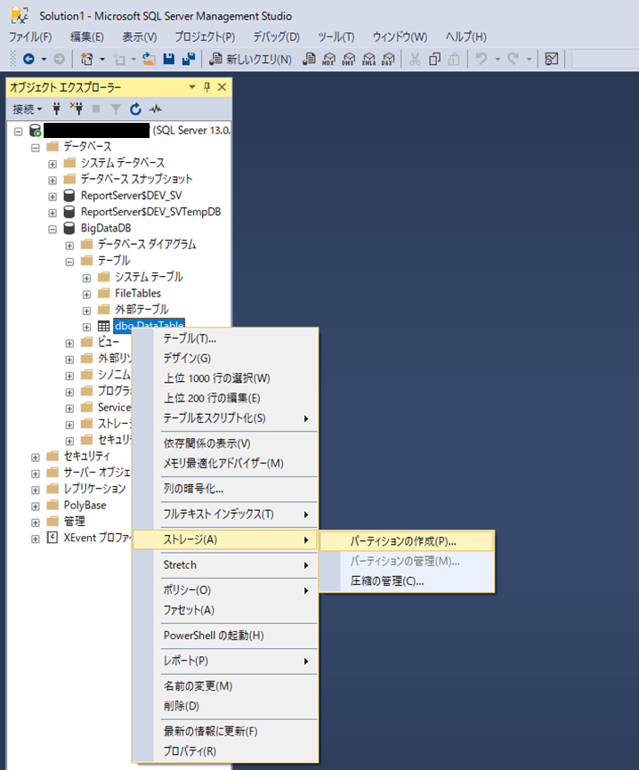
Task: Expand the dbo.DataTable table node
Action: [87, 327]
